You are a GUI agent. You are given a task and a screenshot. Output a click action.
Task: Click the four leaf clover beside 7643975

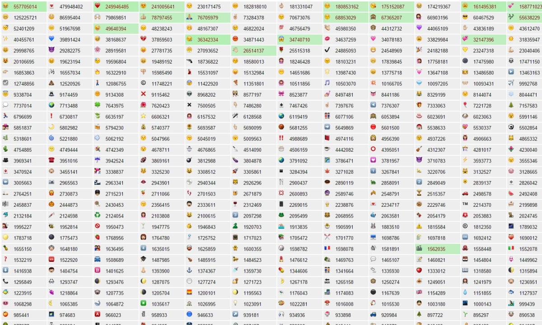97,105
